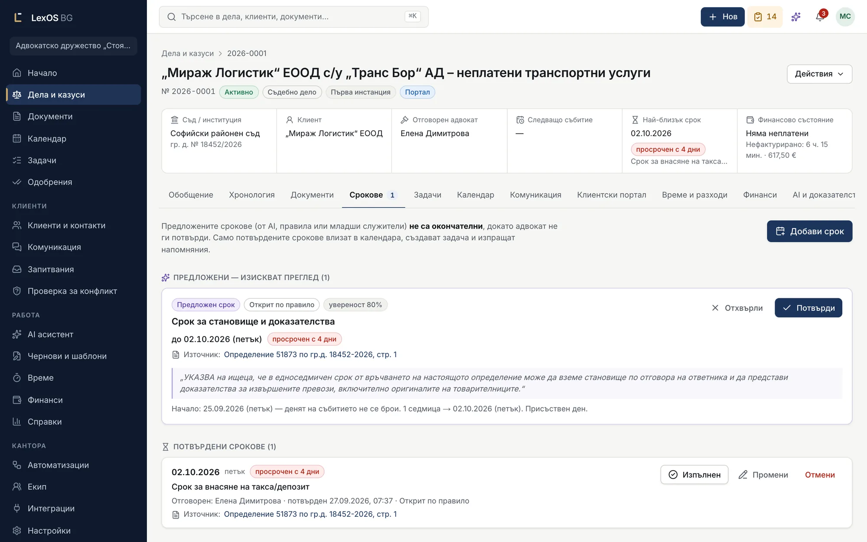Switch to the Време и разходи tab
Image resolution: width=867 pixels, height=542 pixels.
[694, 195]
